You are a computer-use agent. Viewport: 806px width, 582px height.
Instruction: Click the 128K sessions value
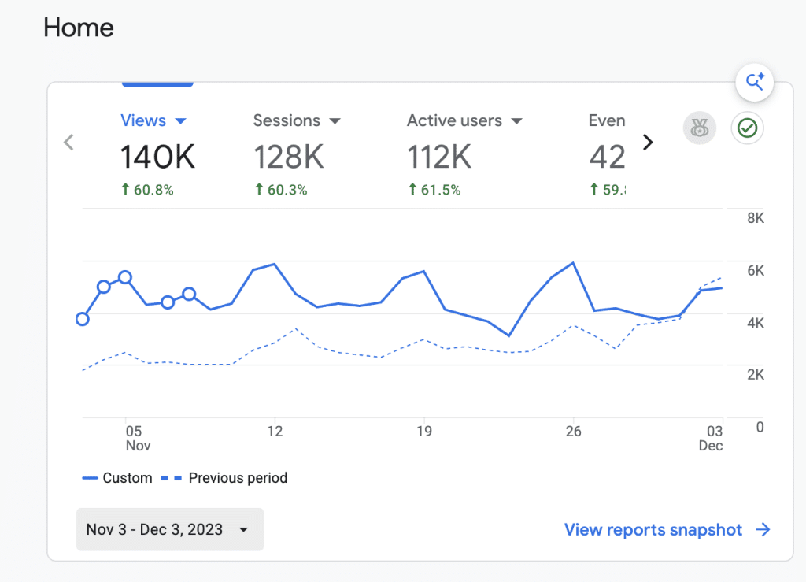[x=288, y=157]
